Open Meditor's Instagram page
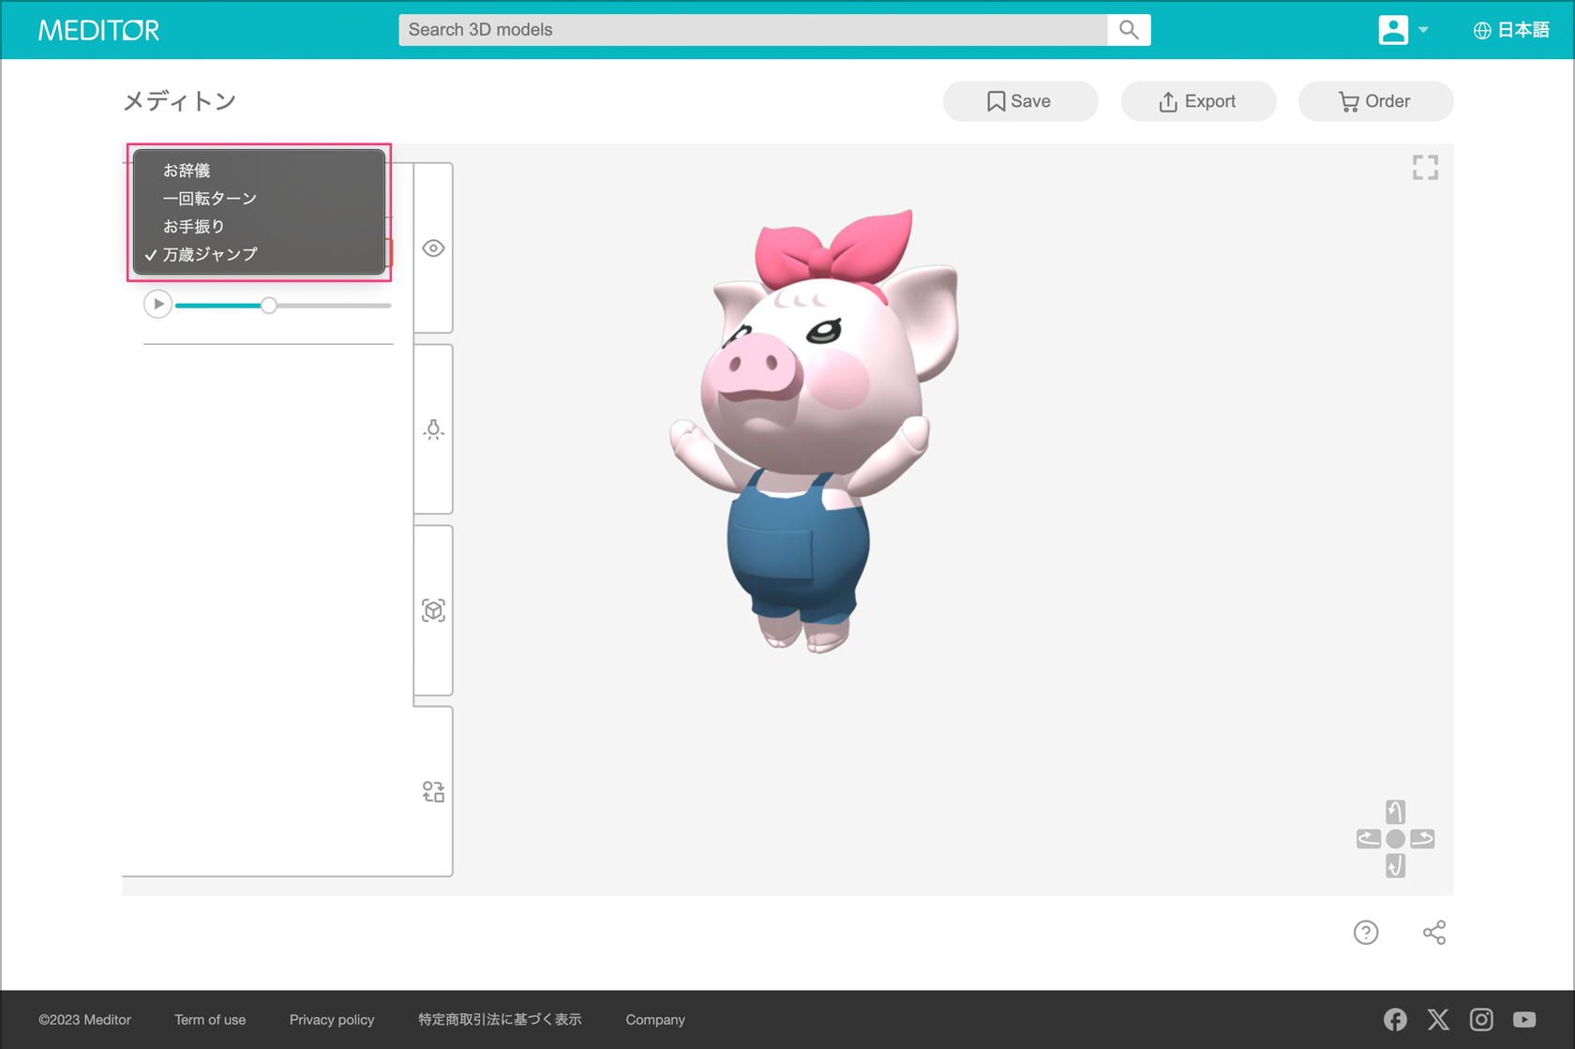1575x1049 pixels. tap(1481, 1019)
